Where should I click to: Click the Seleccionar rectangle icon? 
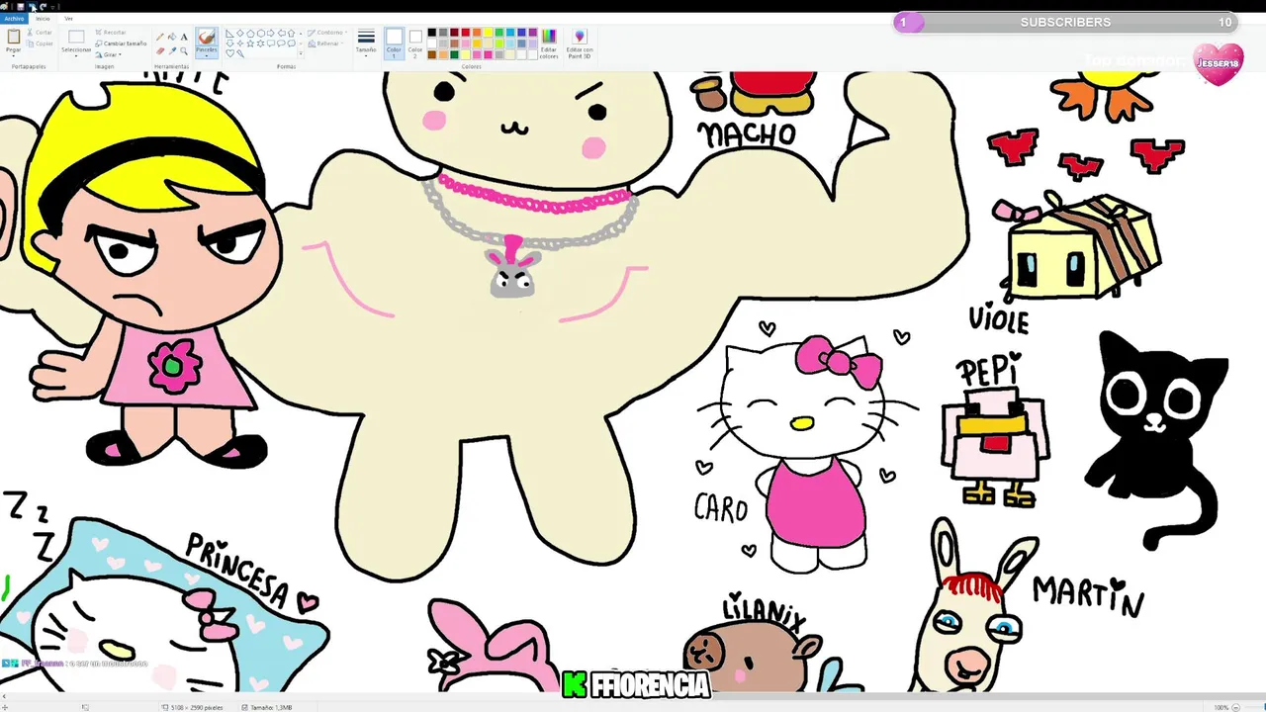tap(76, 37)
